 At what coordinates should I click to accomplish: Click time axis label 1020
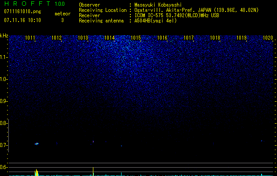(268, 38)
